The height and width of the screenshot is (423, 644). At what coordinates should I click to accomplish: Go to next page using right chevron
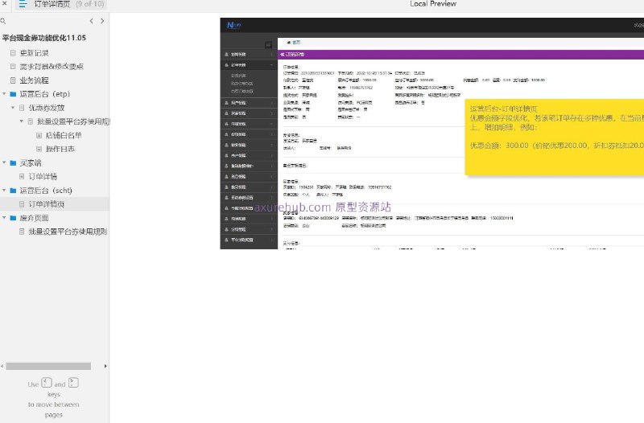[x=102, y=21]
